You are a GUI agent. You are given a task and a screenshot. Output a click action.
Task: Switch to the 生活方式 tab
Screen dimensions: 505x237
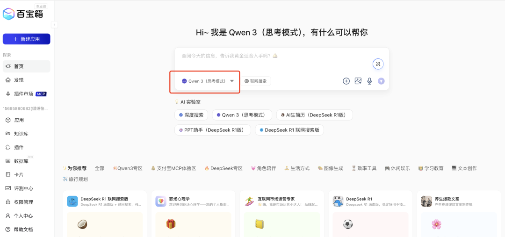(297, 168)
